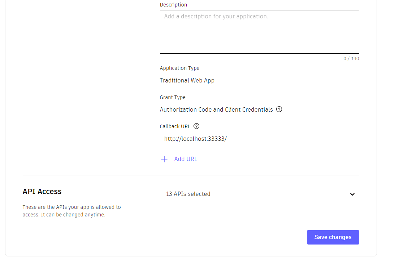The width and height of the screenshot is (399, 260).
Task: Click the Callback URL label text
Action: coord(175,126)
